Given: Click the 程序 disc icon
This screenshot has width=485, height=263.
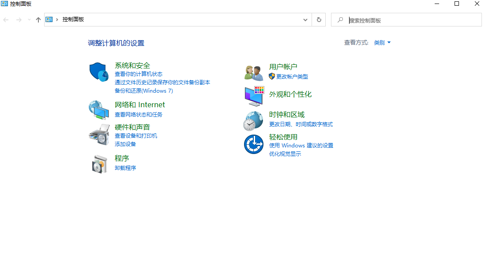Looking at the screenshot, I should coord(99,164).
